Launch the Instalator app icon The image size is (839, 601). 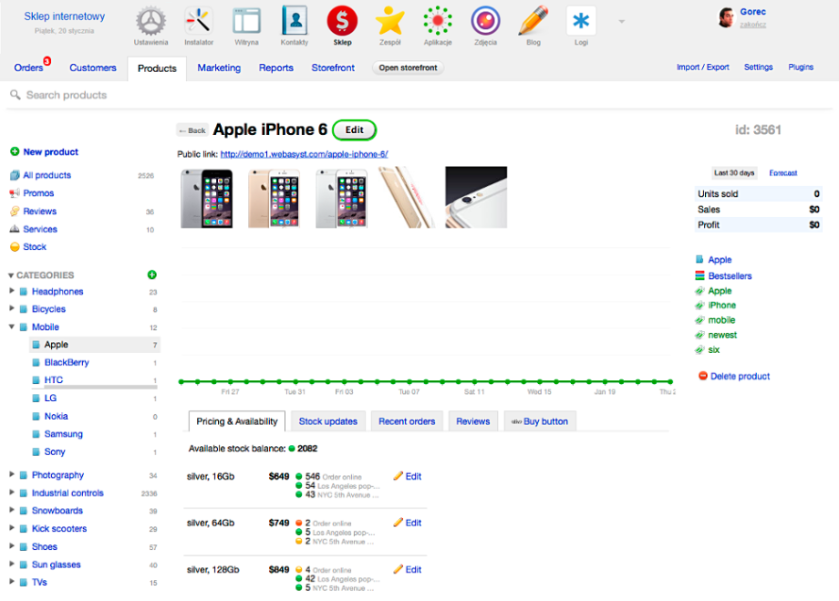pyautogui.click(x=199, y=21)
